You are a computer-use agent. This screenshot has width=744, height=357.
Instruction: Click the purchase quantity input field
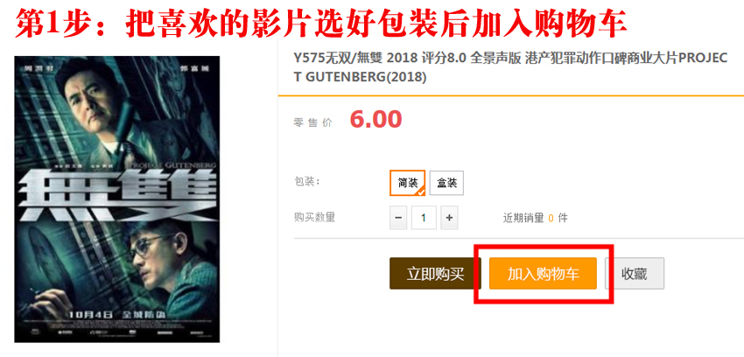(x=424, y=218)
